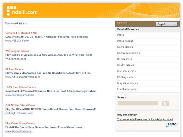The width and height of the screenshot is (183, 137).
Task: Visit www.AllFreeGameWorld.com link
Action: pos(23,77)
